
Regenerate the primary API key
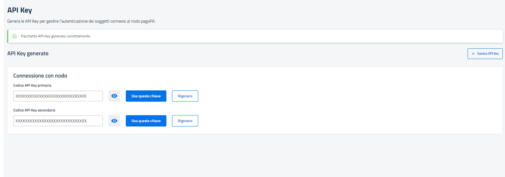[x=185, y=96]
